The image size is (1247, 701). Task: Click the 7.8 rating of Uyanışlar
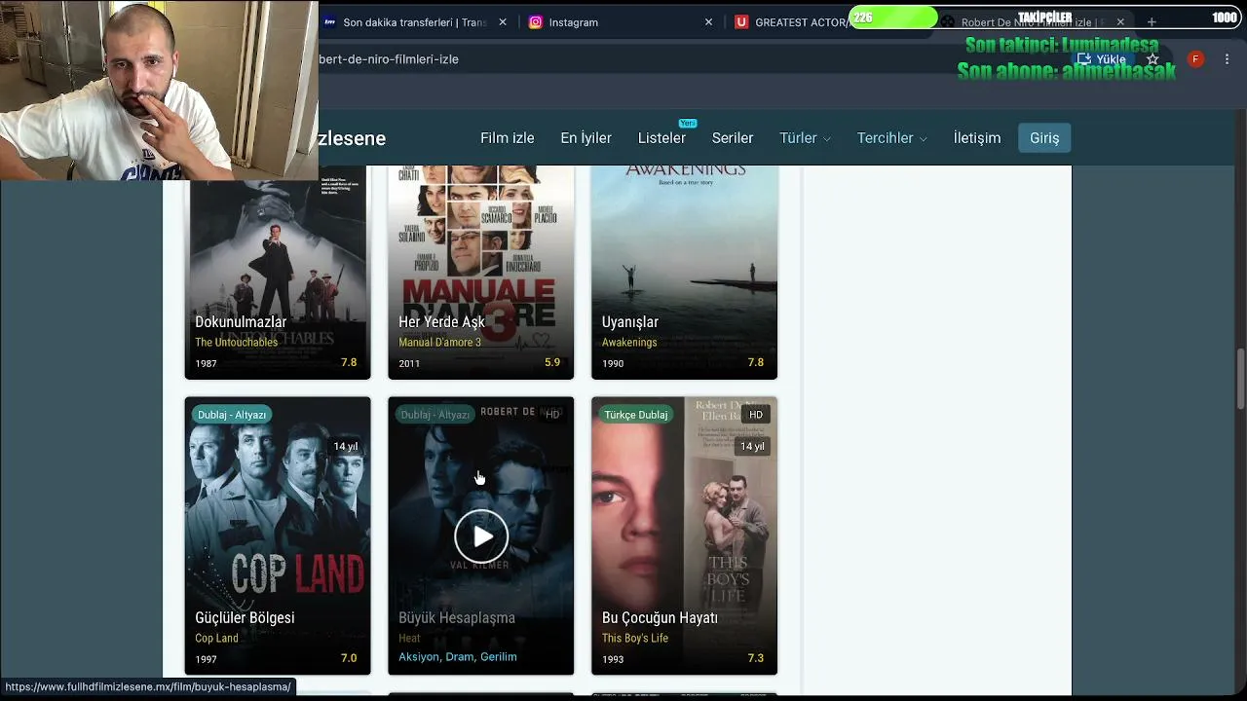pyautogui.click(x=755, y=362)
